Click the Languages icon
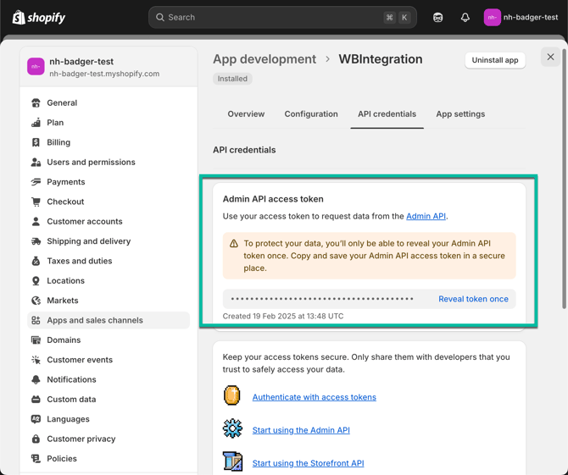Image resolution: width=568 pixels, height=475 pixels. pyautogui.click(x=36, y=419)
